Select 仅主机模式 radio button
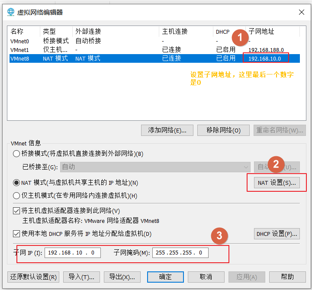312x290 pixels. pos(16,196)
